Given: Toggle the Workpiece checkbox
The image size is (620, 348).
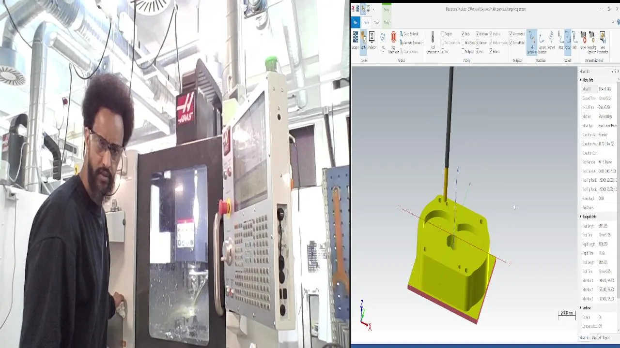Looking at the screenshot, I should click(463, 52).
